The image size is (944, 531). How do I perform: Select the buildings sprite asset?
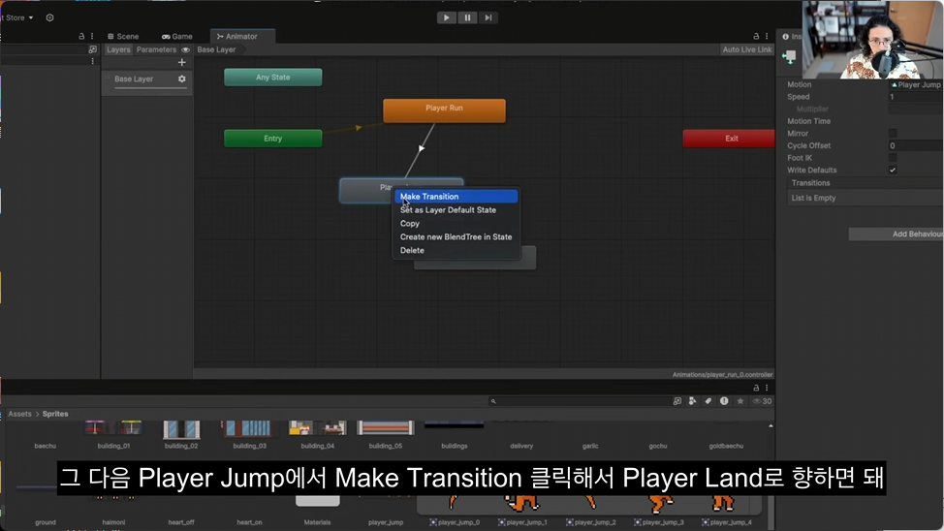[x=454, y=436]
